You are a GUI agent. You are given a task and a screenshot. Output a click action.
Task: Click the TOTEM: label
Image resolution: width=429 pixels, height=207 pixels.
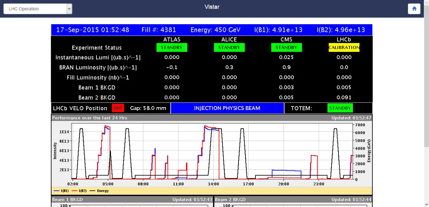[301, 108]
